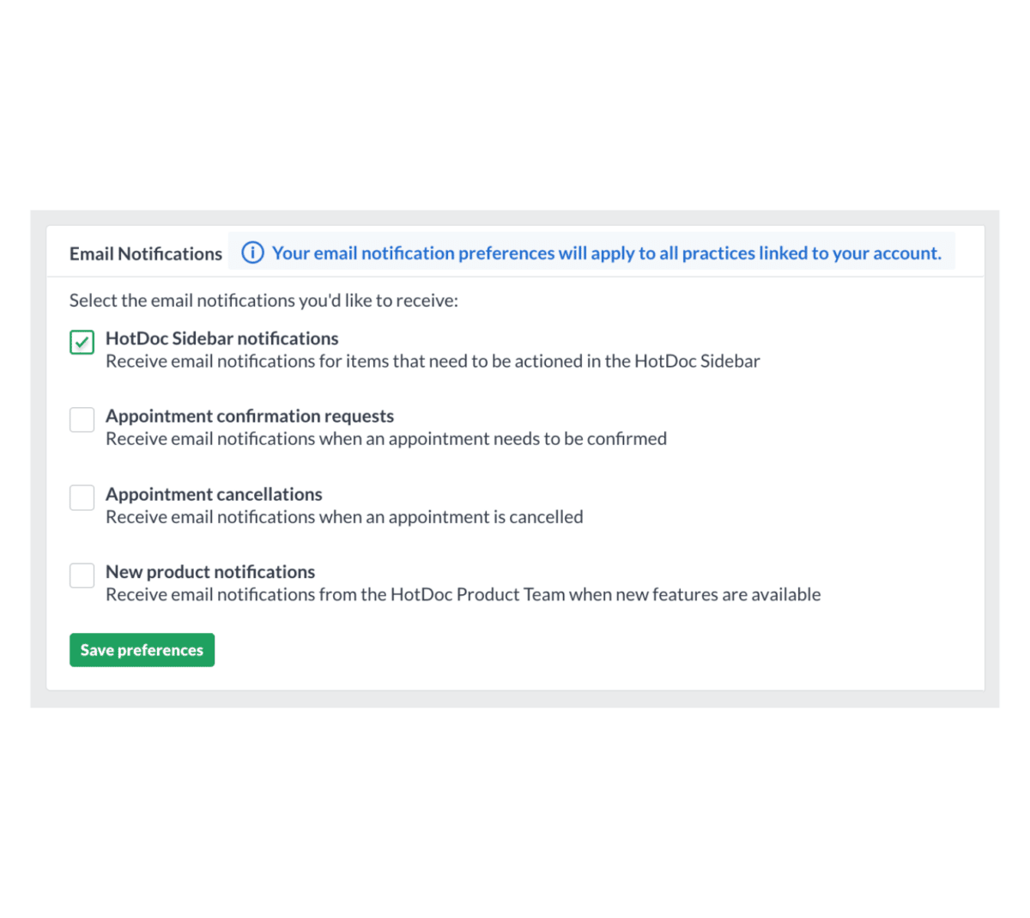Select the Appointment confirmation requests label text

249,416
